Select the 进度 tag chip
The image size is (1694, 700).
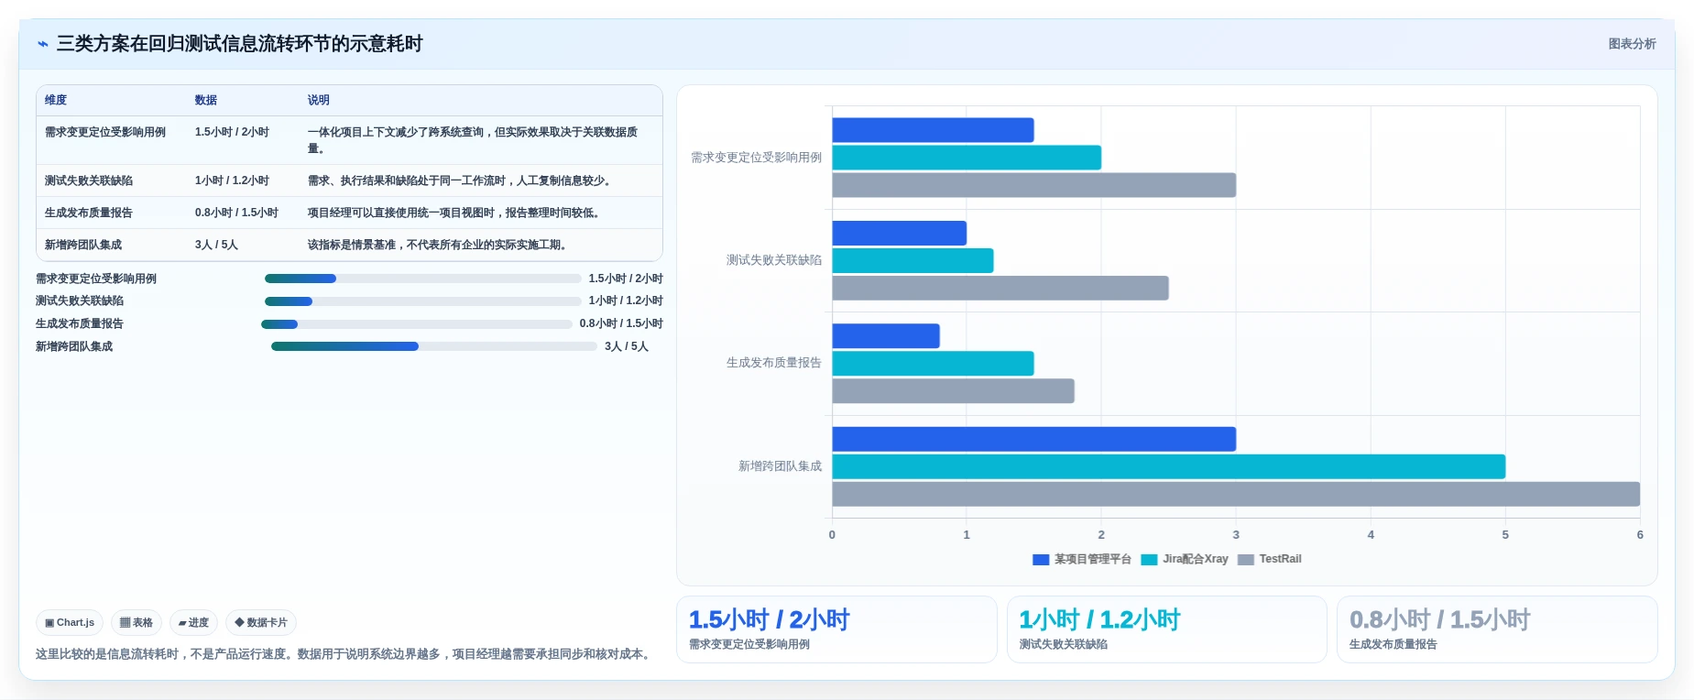pos(193,623)
